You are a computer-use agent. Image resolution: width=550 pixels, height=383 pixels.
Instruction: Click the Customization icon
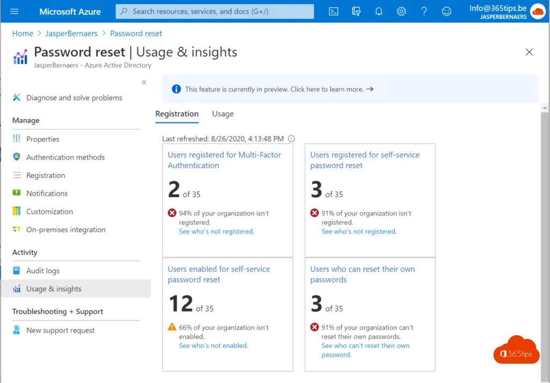[x=17, y=211]
